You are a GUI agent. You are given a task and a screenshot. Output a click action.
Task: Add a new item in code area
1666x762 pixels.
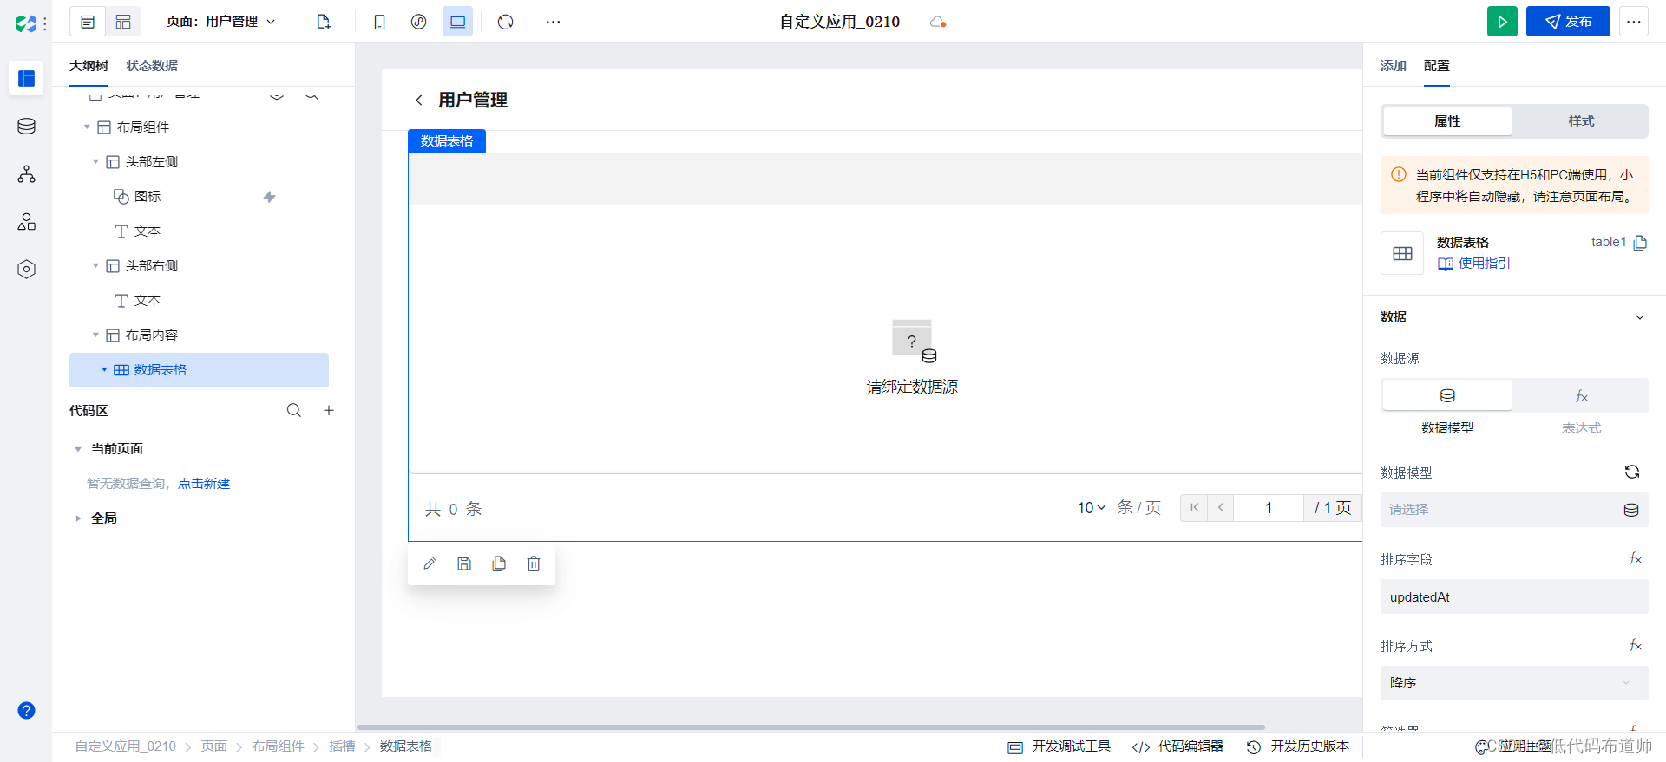click(x=329, y=410)
